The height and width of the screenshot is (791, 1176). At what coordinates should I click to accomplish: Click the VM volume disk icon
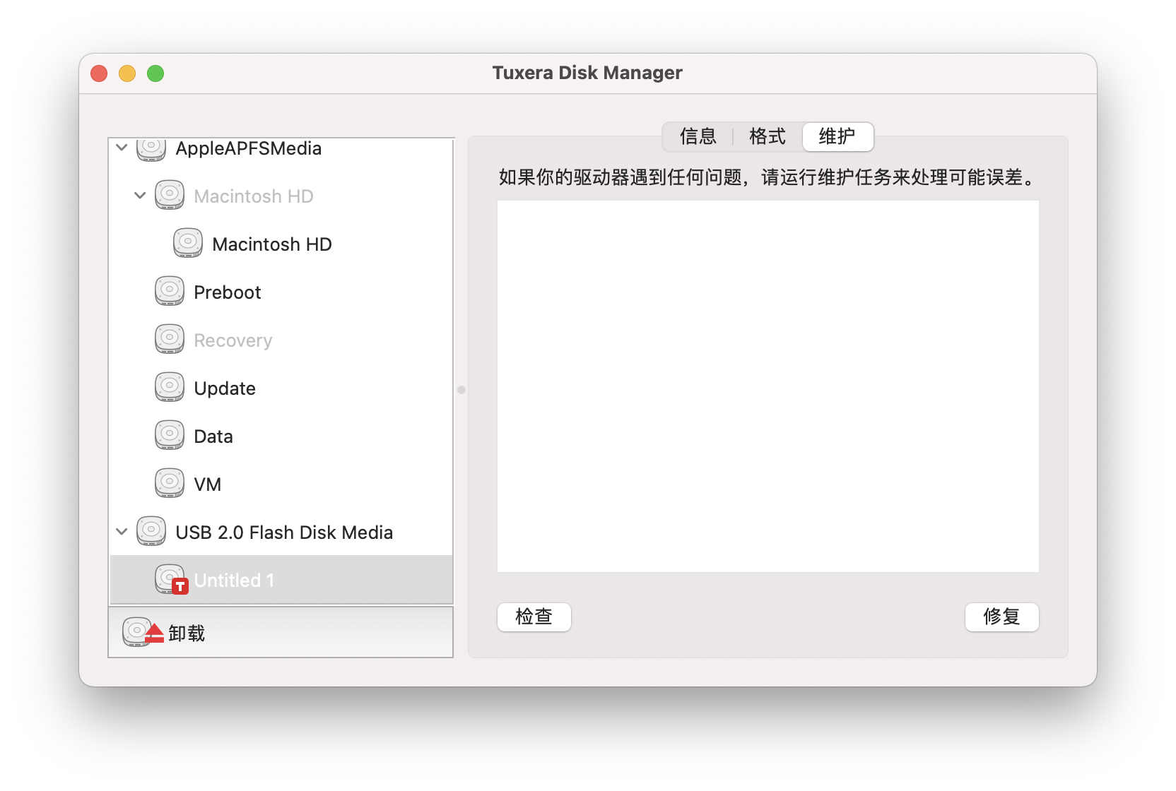tap(170, 484)
